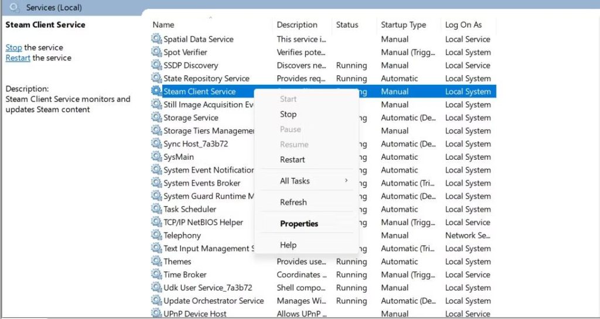
Task: Click the UPnP Device Host gear icon
Action: tap(156, 314)
